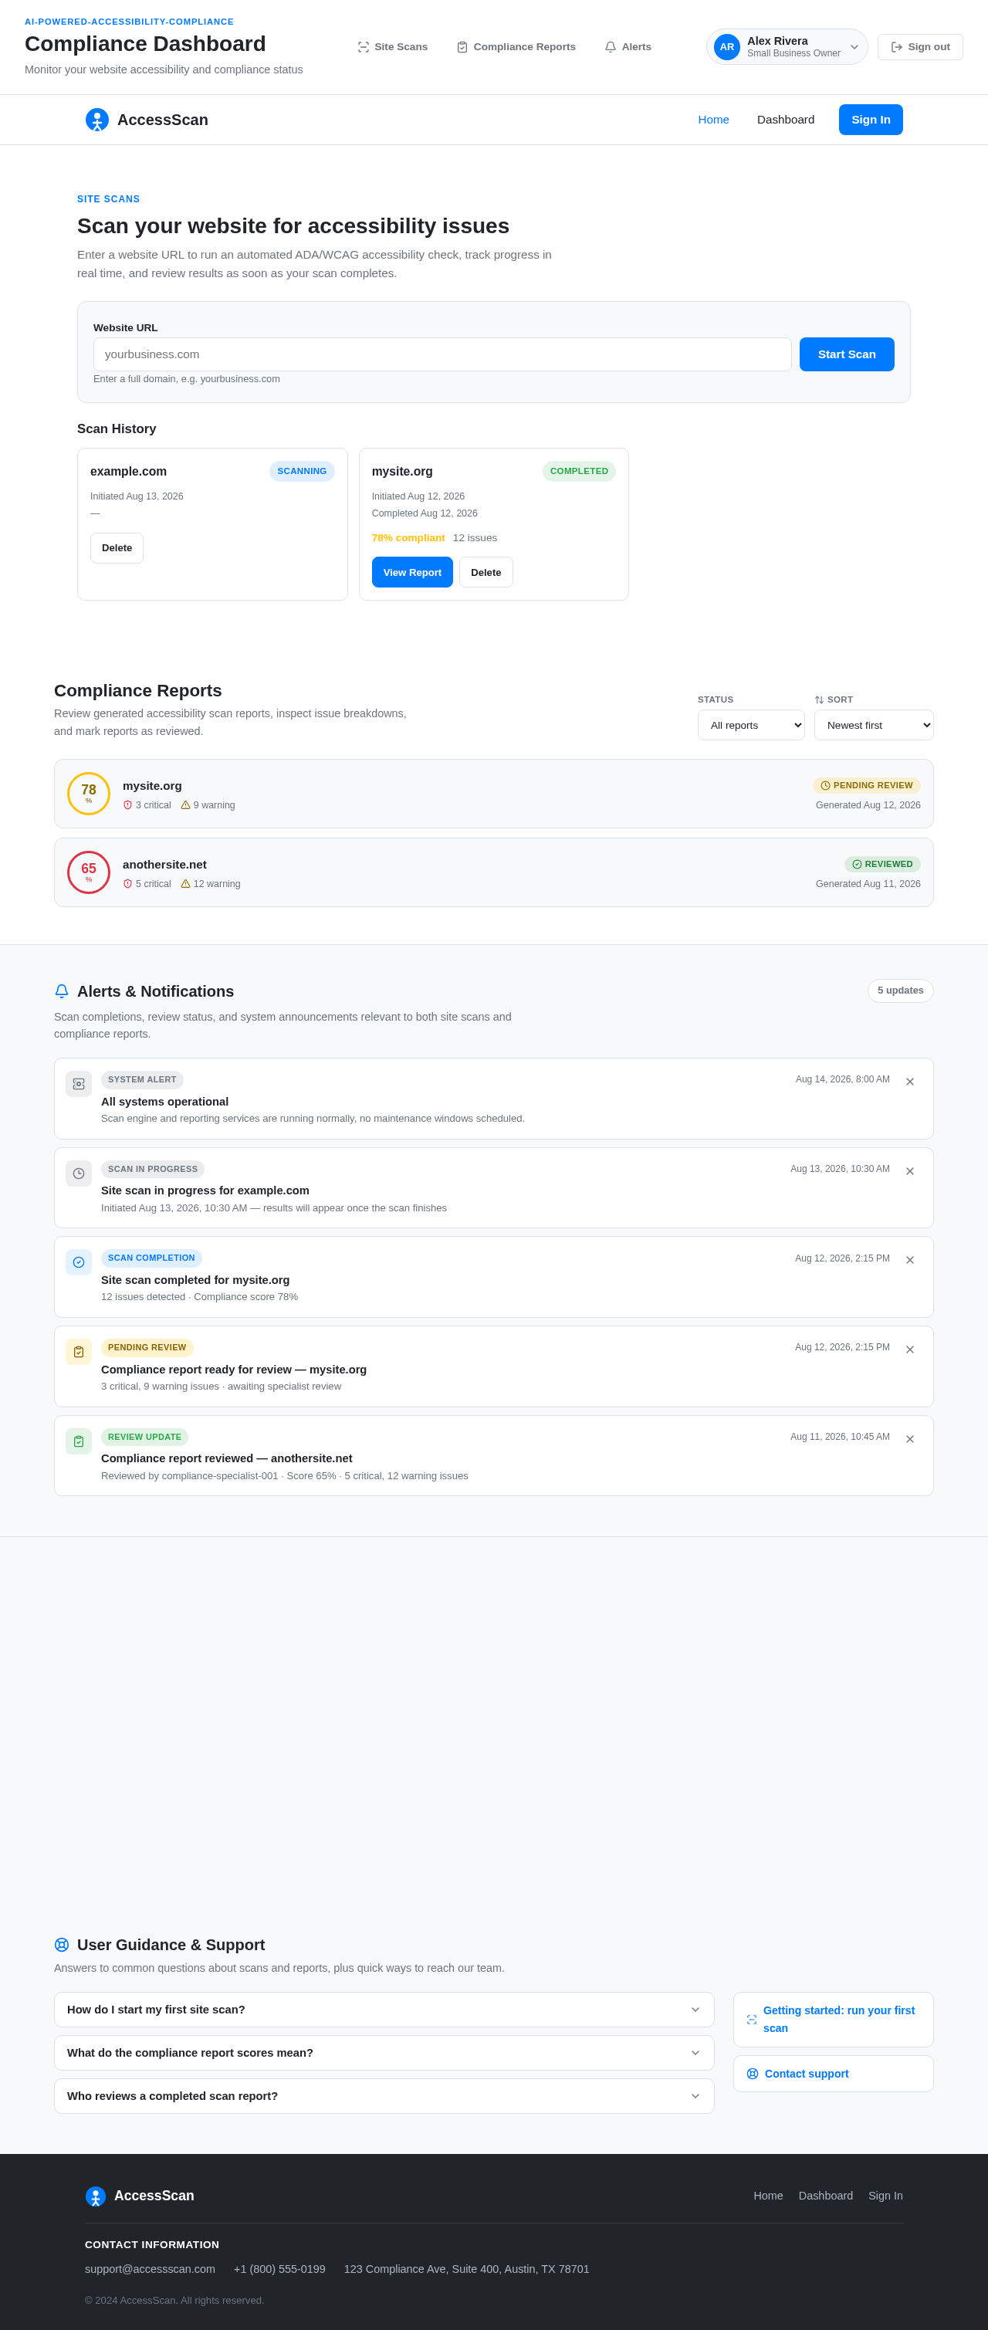Open the anothersite.net compliance report row
This screenshot has height=2330, width=988.
coord(493,873)
